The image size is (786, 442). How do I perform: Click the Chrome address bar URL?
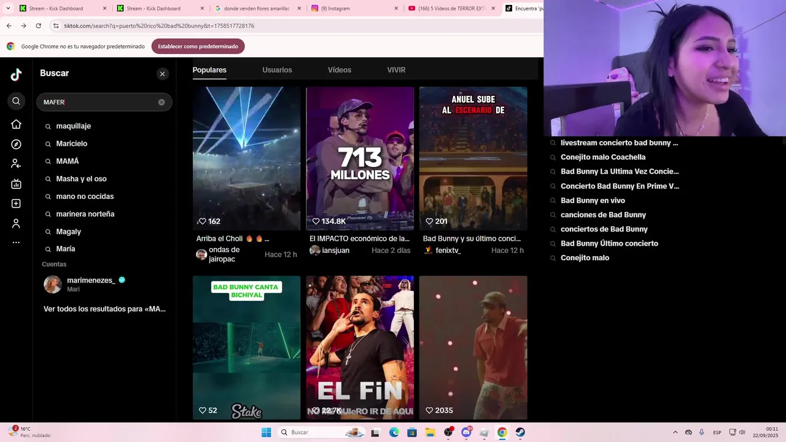coord(159,26)
